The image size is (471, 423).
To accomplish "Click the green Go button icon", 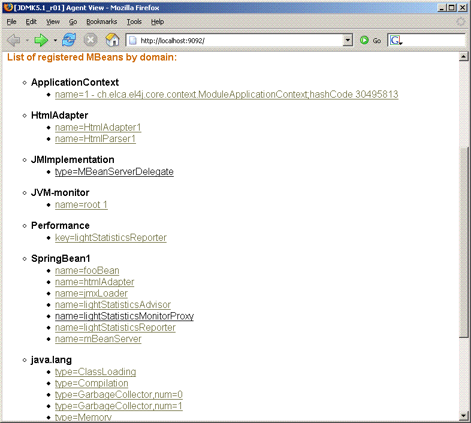I will pyautogui.click(x=364, y=40).
